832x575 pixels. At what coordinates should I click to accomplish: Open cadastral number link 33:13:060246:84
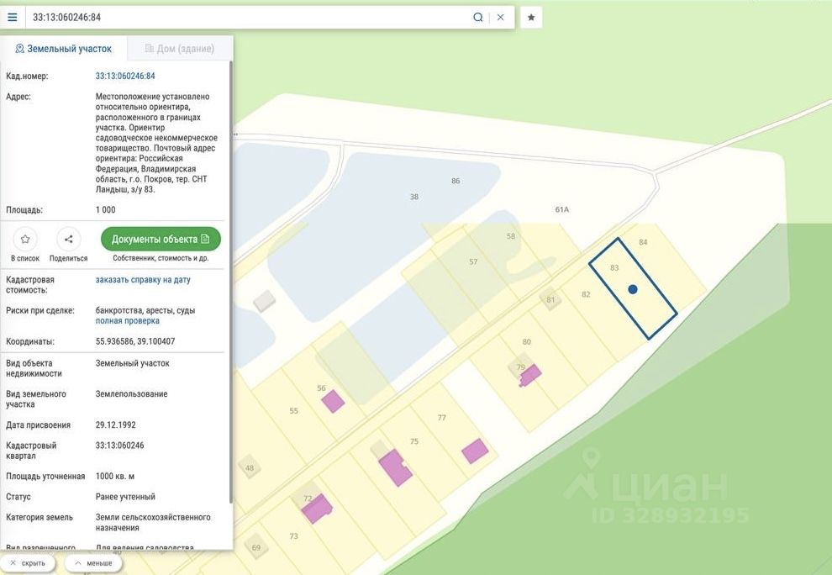pyautogui.click(x=125, y=76)
